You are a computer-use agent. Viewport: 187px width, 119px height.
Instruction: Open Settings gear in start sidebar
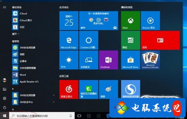(x=5, y=98)
